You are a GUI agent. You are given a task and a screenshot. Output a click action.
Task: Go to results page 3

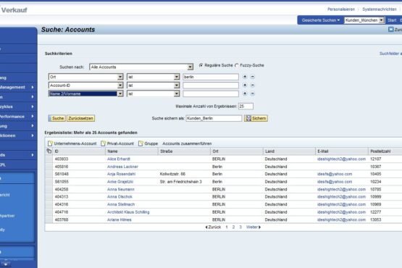click(240, 227)
